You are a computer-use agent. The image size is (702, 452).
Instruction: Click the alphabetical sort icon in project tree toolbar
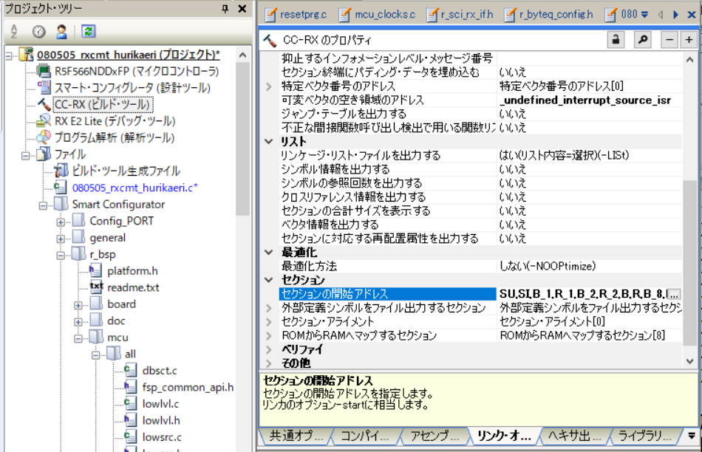(14, 31)
